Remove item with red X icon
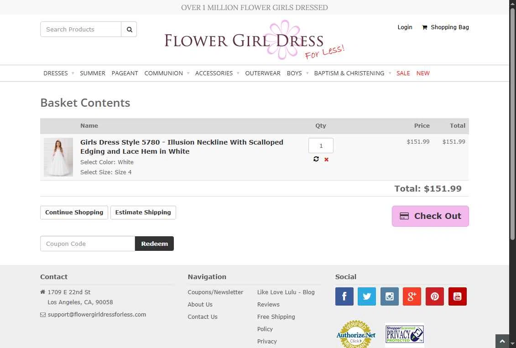This screenshot has height=348, width=516. point(327,160)
